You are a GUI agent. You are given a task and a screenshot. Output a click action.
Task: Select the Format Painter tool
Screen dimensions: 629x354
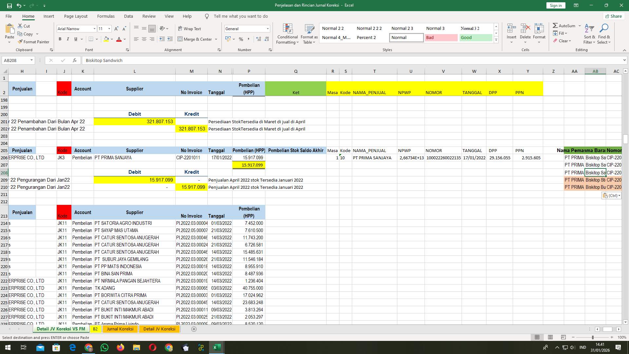tap(34, 42)
